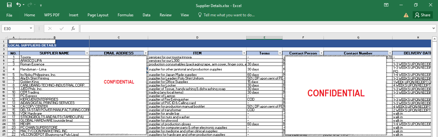Select column D header
Image resolution: width=438 pixels, height=137 pixels.
pyautogui.click(x=197, y=38)
